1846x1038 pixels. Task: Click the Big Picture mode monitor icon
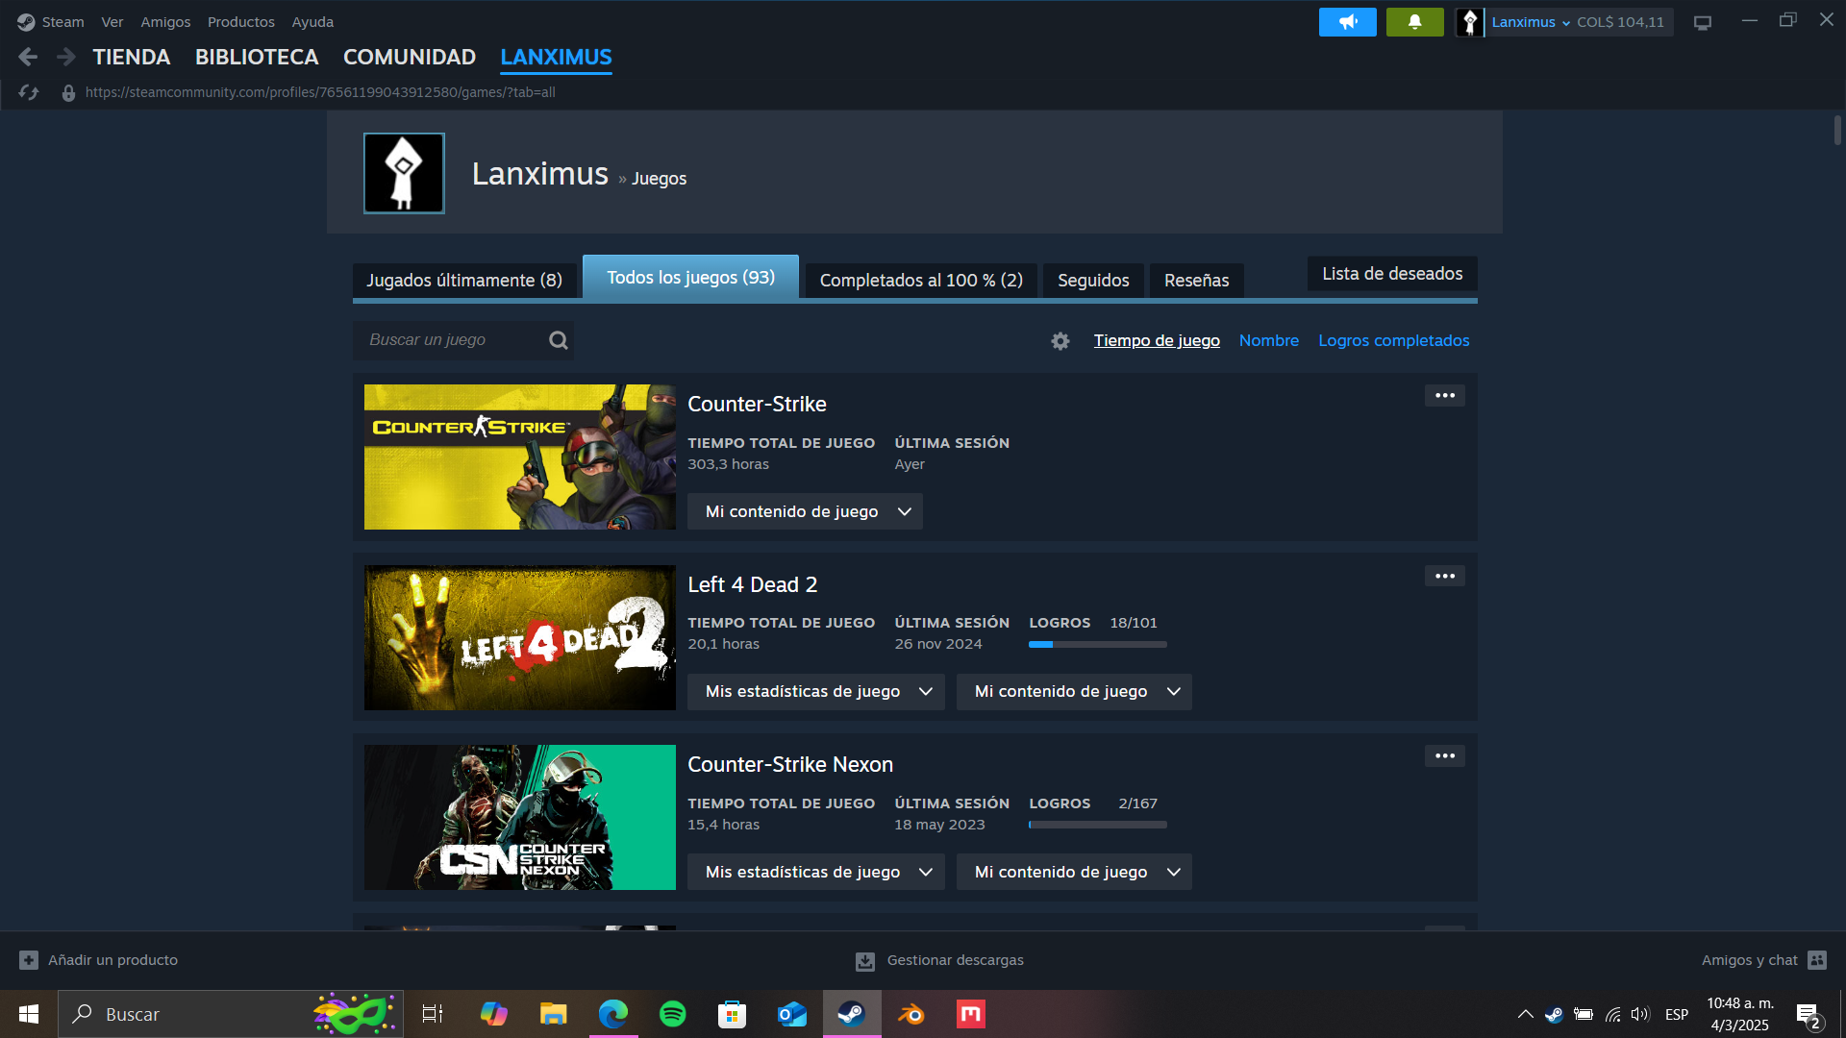click(1703, 23)
